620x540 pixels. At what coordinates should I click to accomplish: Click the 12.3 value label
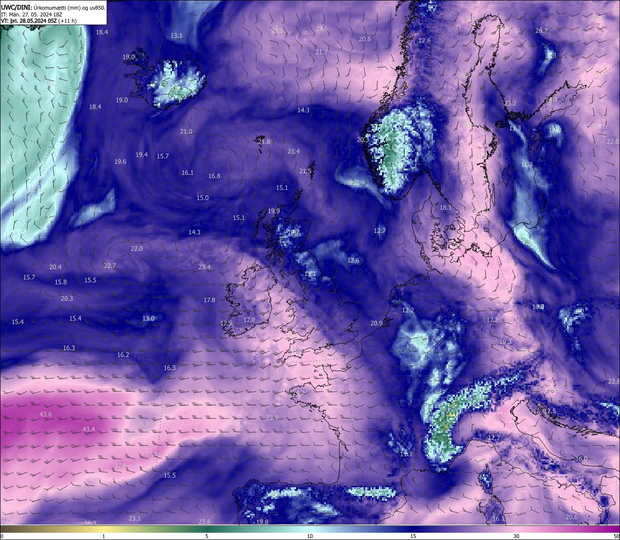(493, 438)
